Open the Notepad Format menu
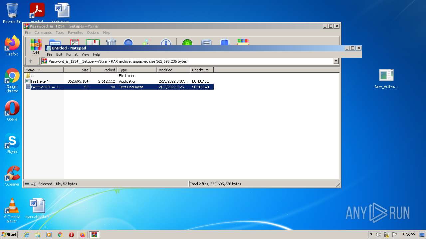Screen dimensions: 426x239 pyautogui.click(x=72, y=54)
